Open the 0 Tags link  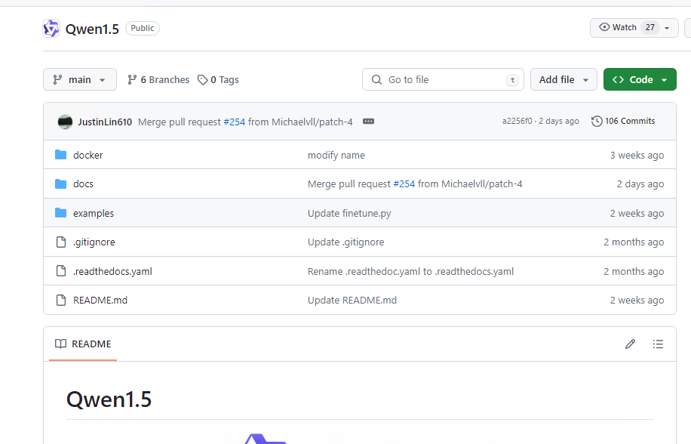tap(218, 80)
